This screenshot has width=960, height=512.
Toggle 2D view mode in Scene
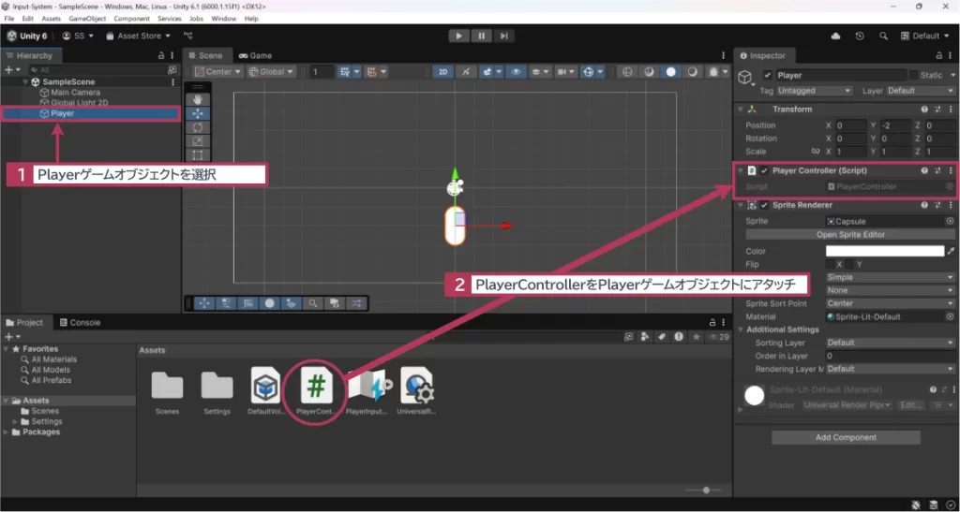point(443,71)
